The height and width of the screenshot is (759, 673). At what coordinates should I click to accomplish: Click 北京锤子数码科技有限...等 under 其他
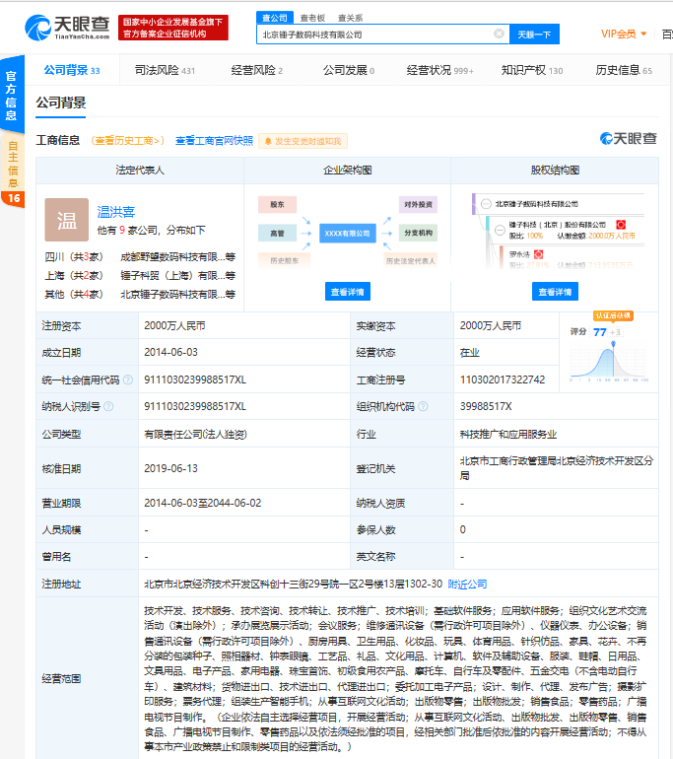pyautogui.click(x=178, y=295)
